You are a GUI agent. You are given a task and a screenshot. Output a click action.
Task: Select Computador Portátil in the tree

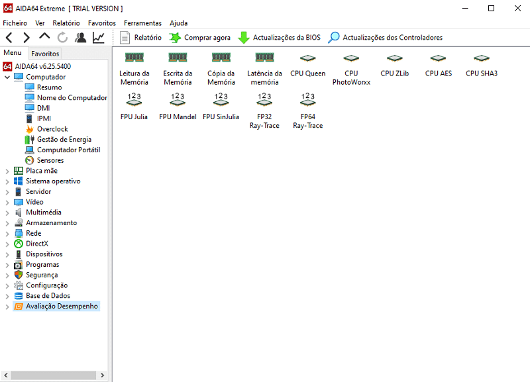tap(69, 150)
